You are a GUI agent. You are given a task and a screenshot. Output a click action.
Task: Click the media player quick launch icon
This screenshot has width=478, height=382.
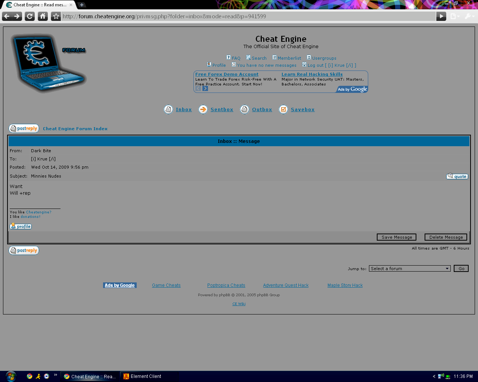tap(46, 376)
